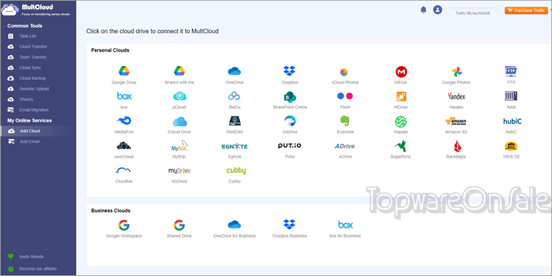Click the Purchase Traffic button
The width and height of the screenshot is (552, 276).
[526, 10]
